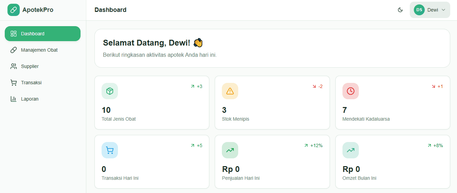Open the Dashboard sidebar menu item
Image resolution: width=457 pixels, height=193 pixels.
point(42,34)
